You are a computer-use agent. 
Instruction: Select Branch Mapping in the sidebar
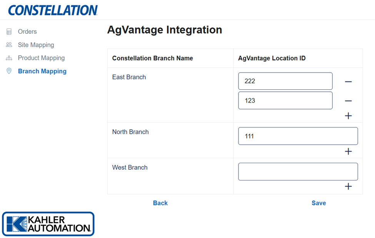point(42,71)
